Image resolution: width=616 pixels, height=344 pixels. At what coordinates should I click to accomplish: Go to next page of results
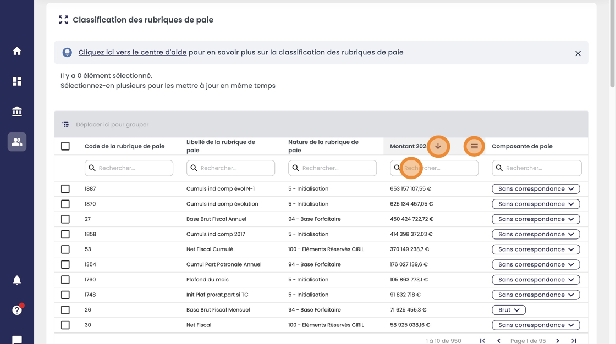[558, 341]
